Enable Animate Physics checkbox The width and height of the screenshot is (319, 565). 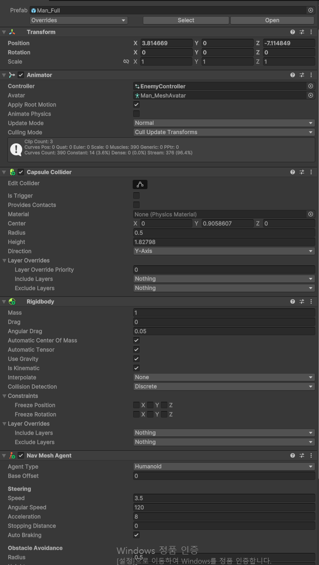136,114
